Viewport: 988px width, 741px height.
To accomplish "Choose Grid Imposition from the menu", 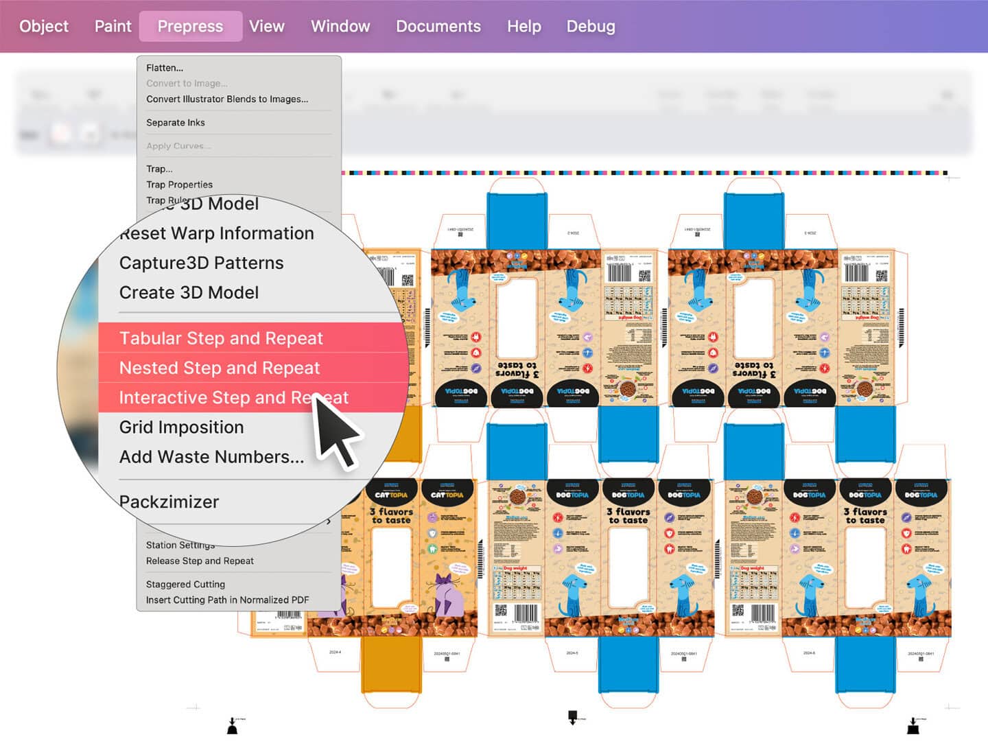I will (x=181, y=427).
